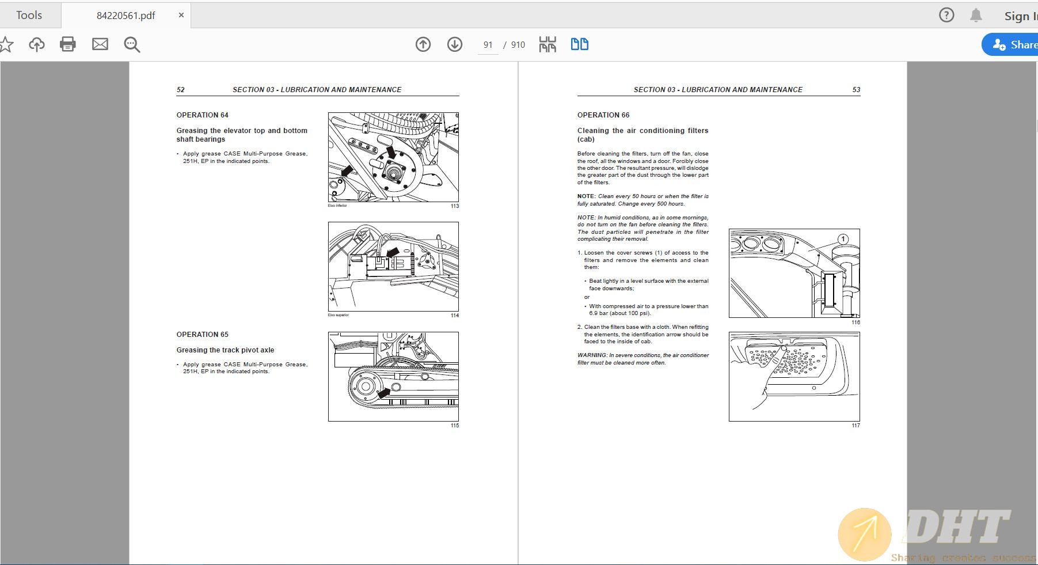Click the Operation 66 heading text

(603, 115)
